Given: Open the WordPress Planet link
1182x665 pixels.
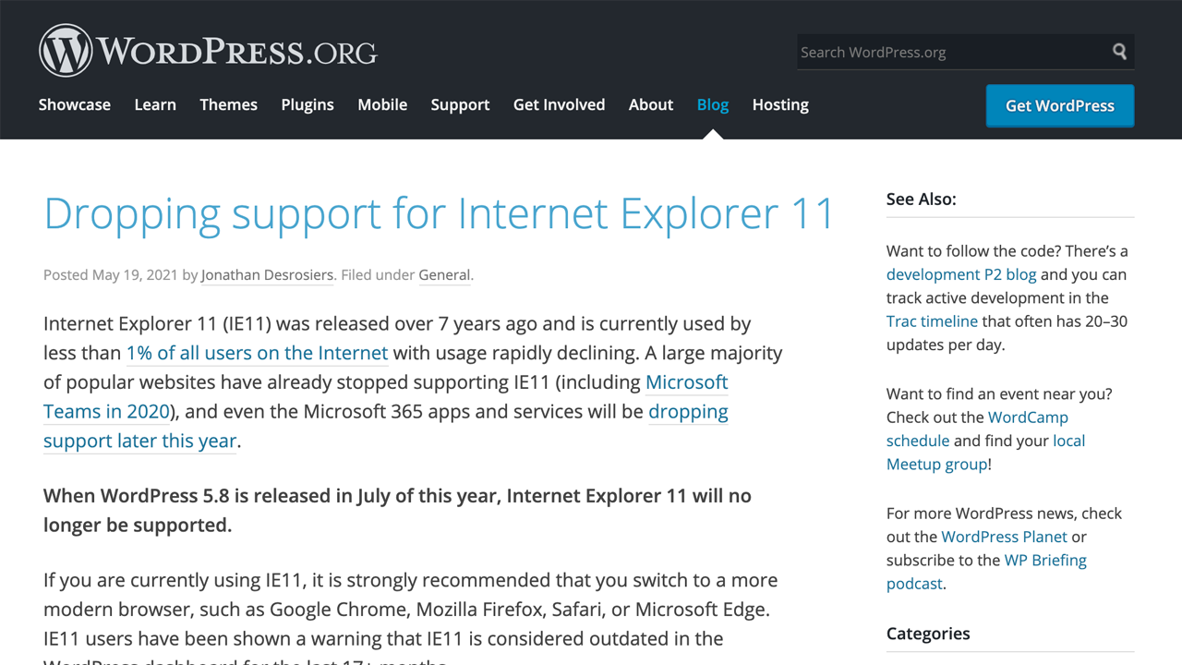Looking at the screenshot, I should coord(1004,537).
